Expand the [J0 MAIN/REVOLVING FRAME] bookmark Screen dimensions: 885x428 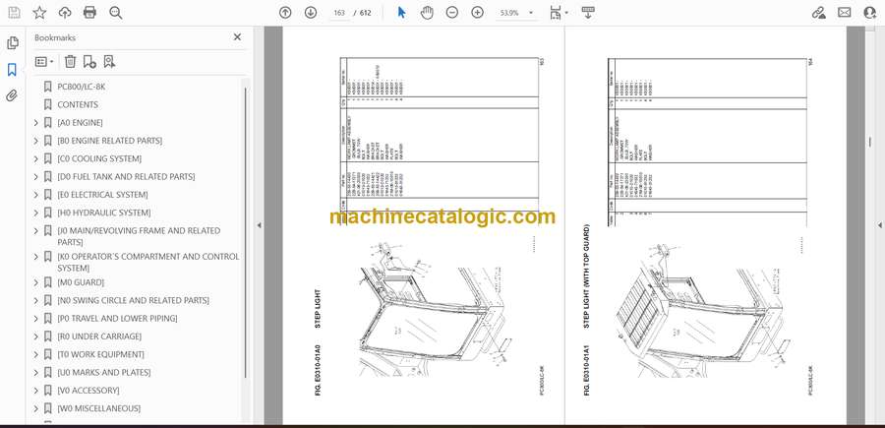click(x=36, y=231)
